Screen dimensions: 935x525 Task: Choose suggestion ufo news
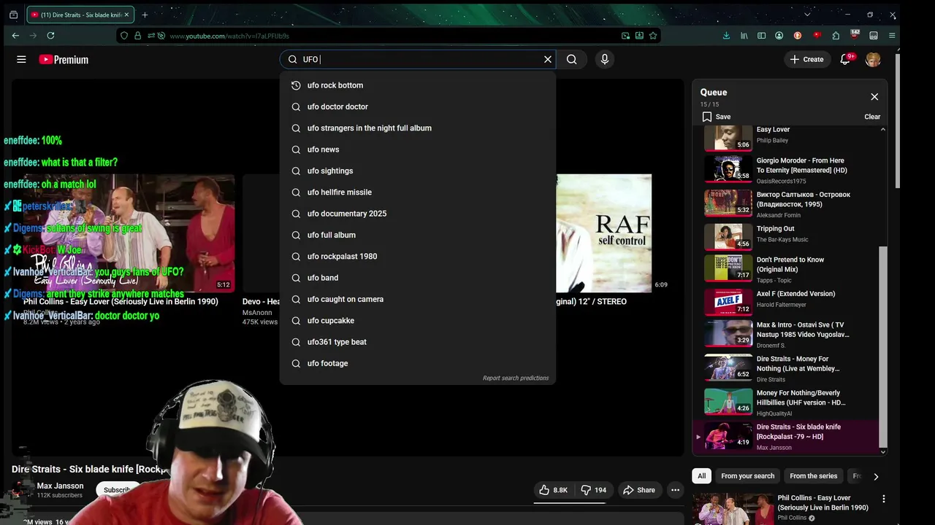pos(418,149)
